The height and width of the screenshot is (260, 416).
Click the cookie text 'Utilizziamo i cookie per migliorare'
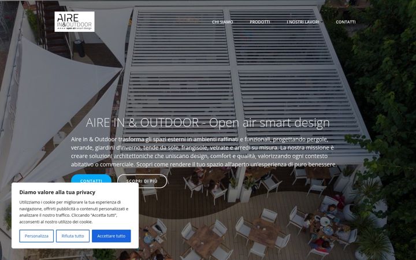click(74, 212)
